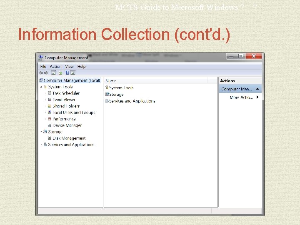
Task: Click the Forward arrow toolbar icon
Action: coord(46,72)
